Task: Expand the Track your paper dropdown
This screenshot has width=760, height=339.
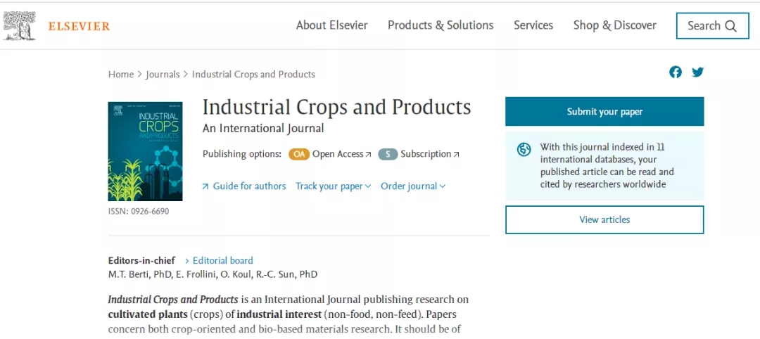Action: coord(333,186)
